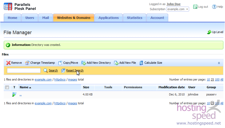Click the Remove toolbar label
This screenshot has height=128, width=225.
17,63
